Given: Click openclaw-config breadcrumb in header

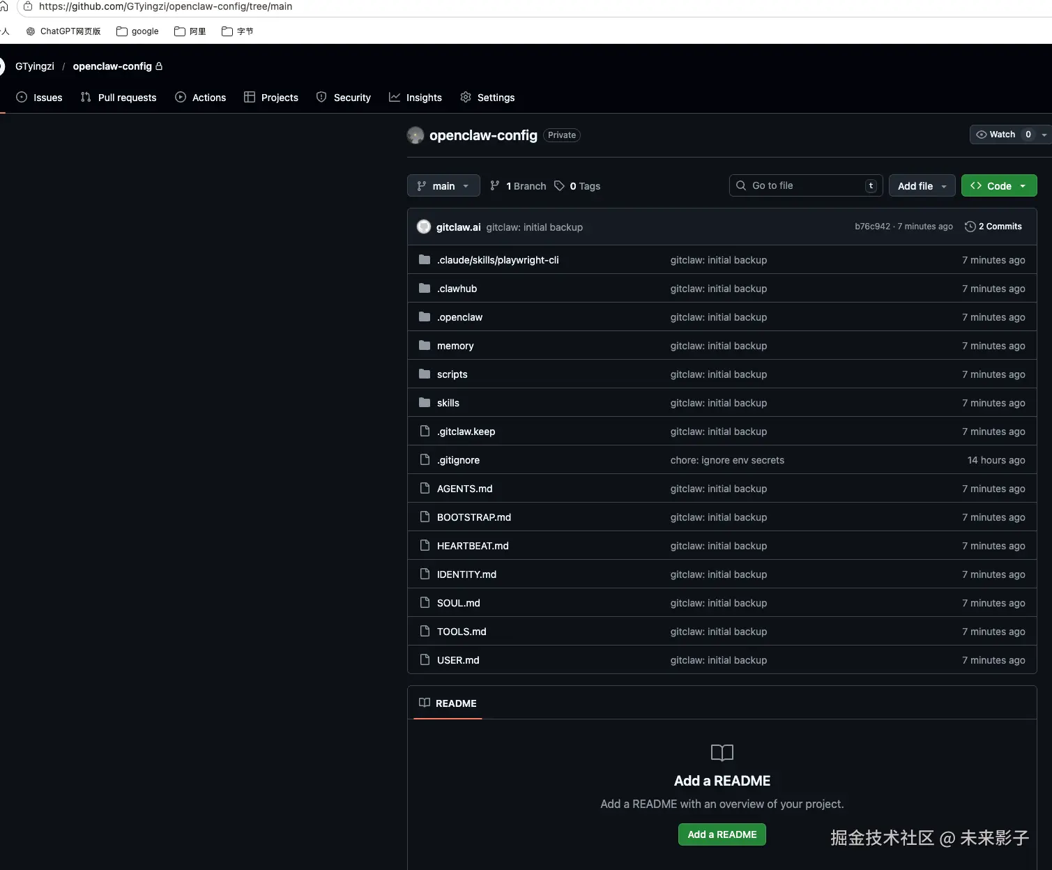Looking at the screenshot, I should (112, 66).
